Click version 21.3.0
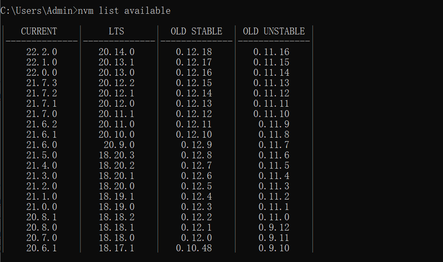The image size is (443, 262). click(42, 176)
